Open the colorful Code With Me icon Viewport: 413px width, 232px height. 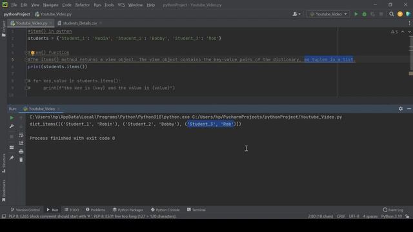click(408, 14)
